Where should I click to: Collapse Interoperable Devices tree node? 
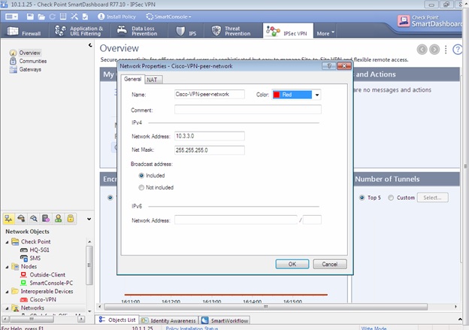(x=8, y=292)
